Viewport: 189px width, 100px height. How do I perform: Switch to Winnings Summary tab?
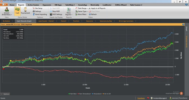tap(126, 21)
